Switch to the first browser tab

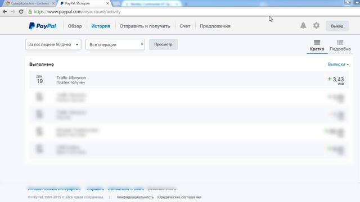30,3
